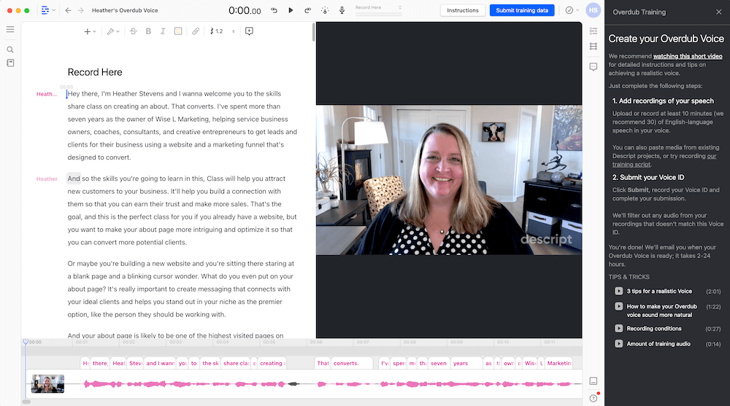
Task: Play 'Amount of training audio' video
Action: [x=618, y=344]
